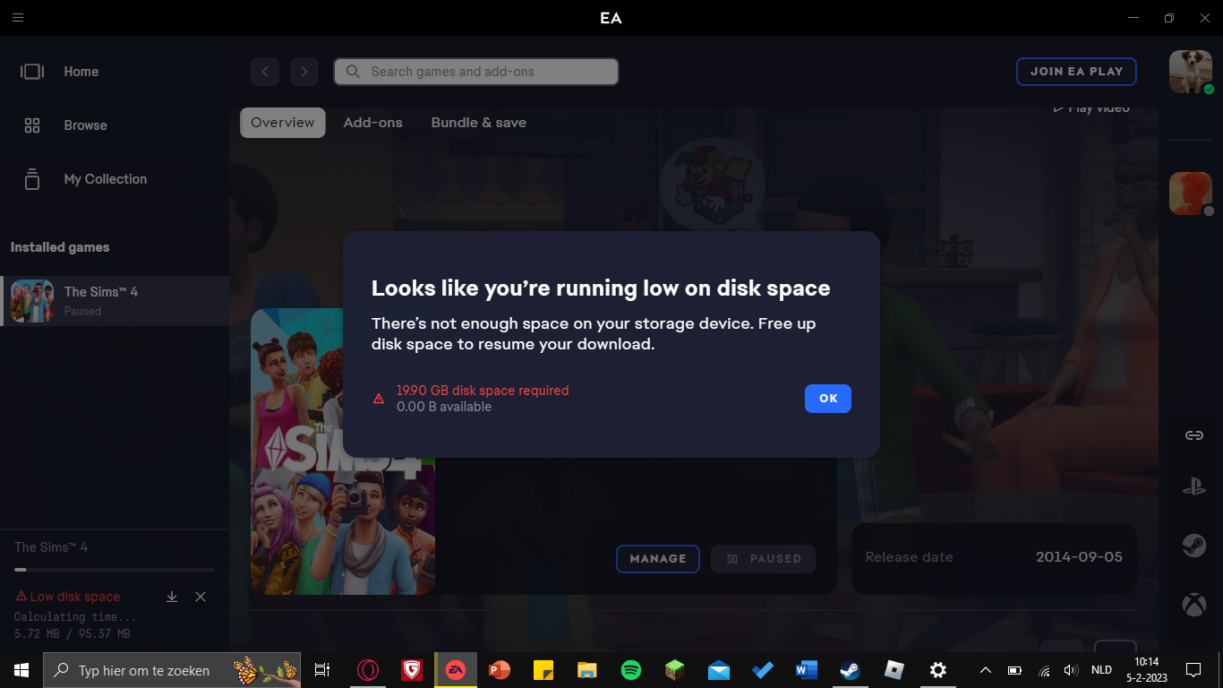Open the blue checkmark To Do taskbar icon
Viewport: 1223px width, 688px height.
click(x=763, y=670)
